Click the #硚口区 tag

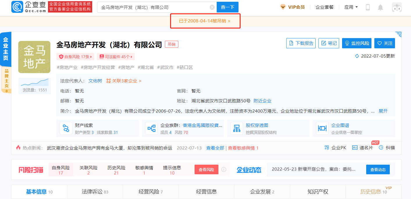coord(185,67)
